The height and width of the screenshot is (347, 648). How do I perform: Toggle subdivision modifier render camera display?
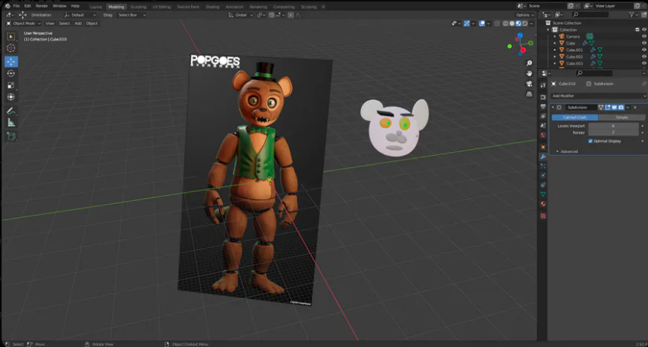coord(621,108)
